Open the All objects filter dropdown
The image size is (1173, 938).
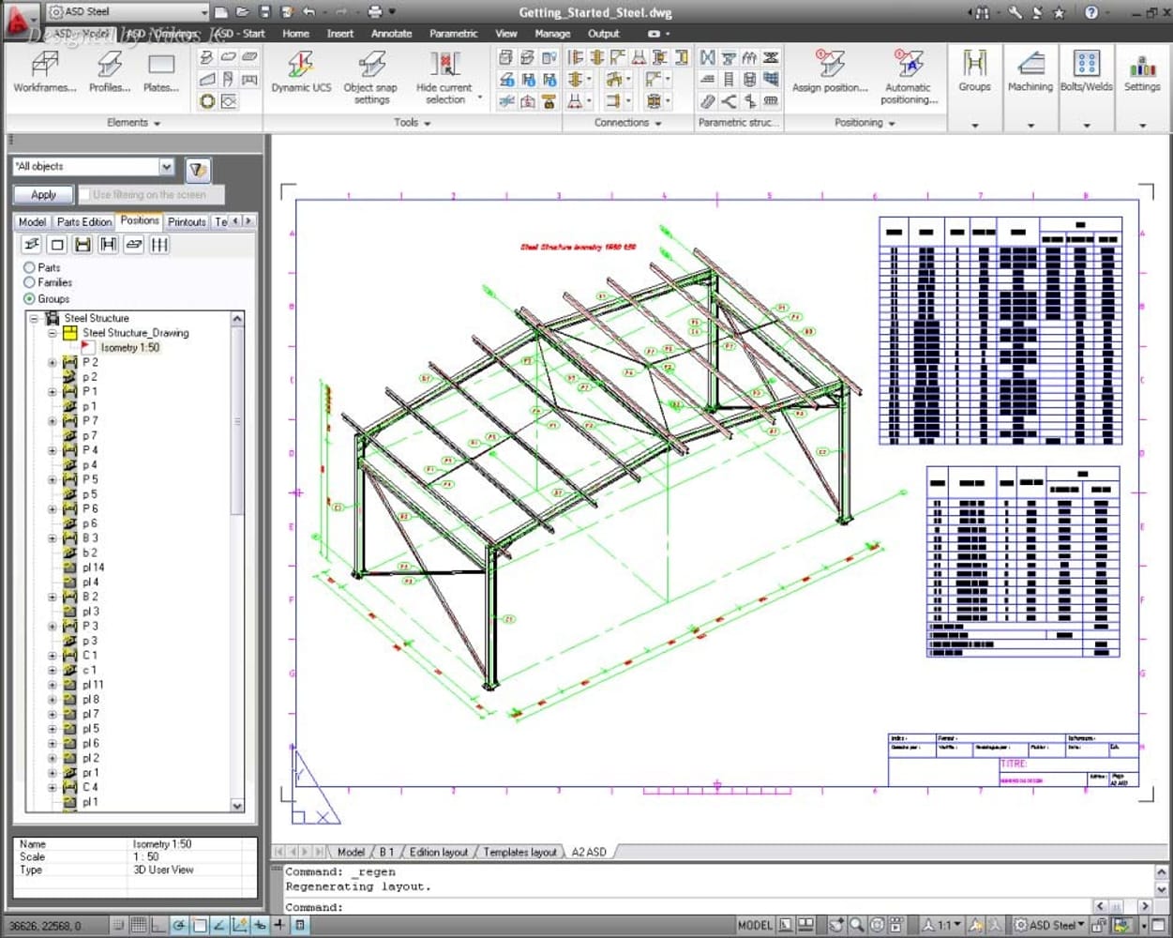(x=166, y=167)
